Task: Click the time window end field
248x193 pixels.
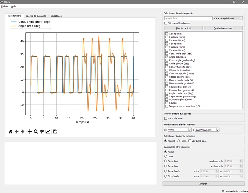Action: coord(206,130)
